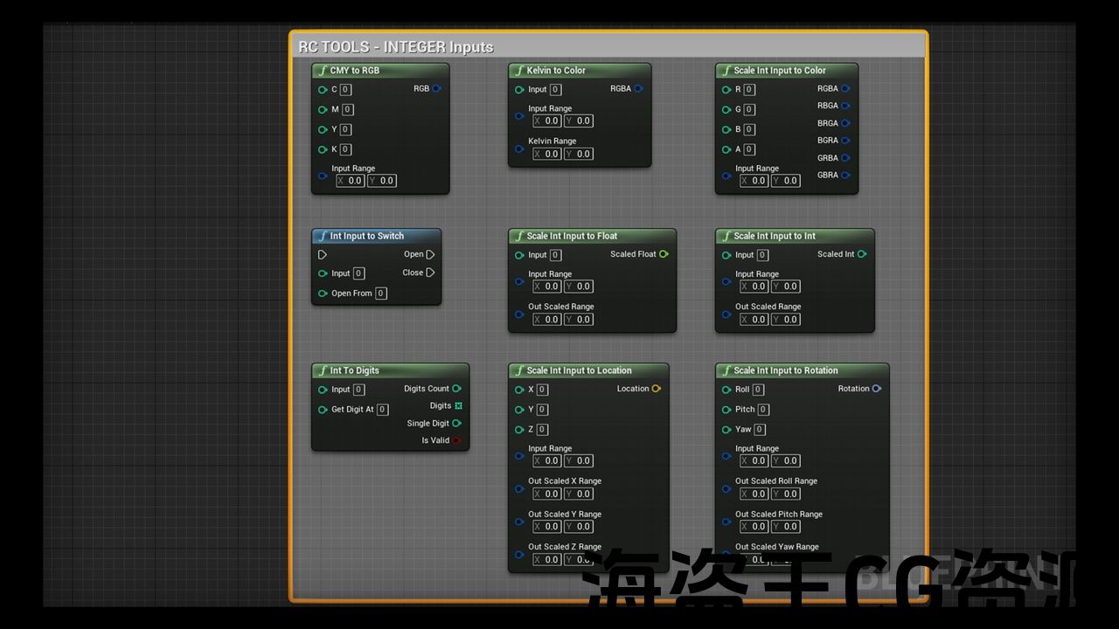Click the RGB output pin on CMY to RGB
The image size is (1119, 629).
point(436,88)
